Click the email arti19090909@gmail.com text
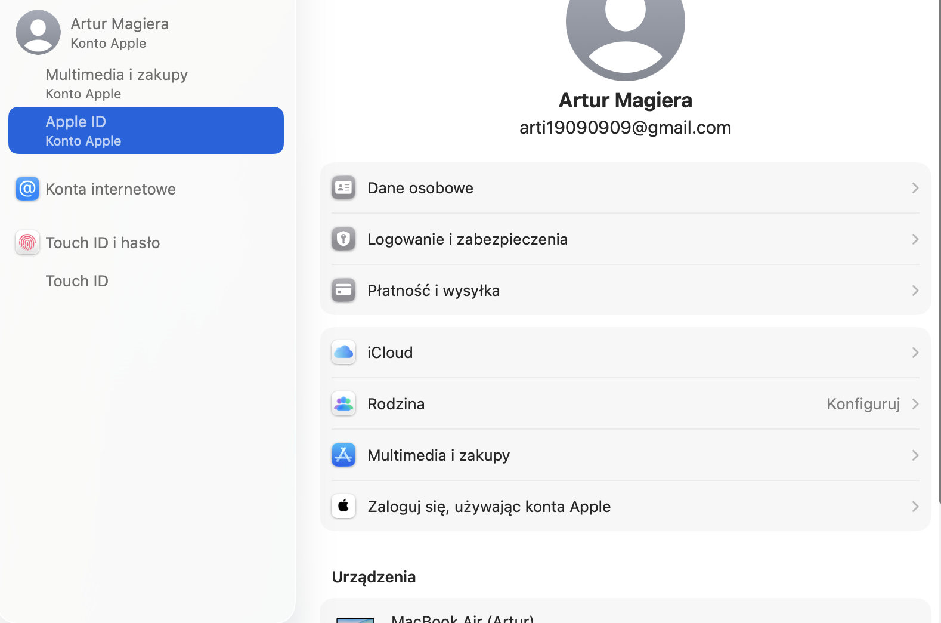The width and height of the screenshot is (941, 623). 625,128
